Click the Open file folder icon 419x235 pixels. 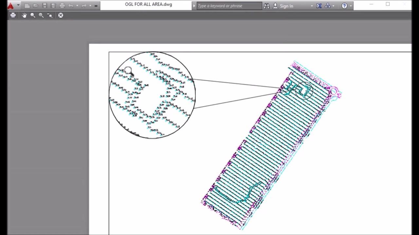[36, 6]
